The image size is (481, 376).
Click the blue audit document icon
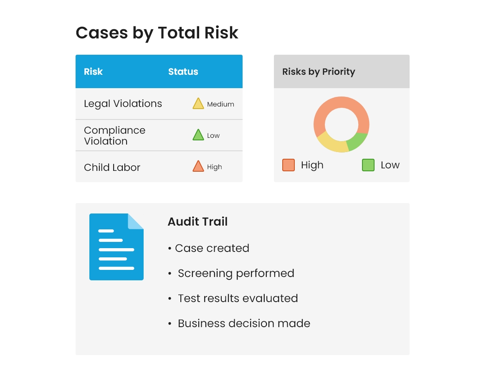116,247
